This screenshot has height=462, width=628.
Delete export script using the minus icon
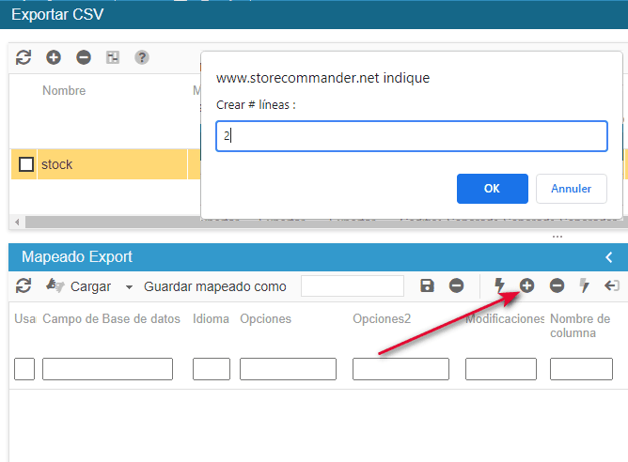[x=84, y=58]
